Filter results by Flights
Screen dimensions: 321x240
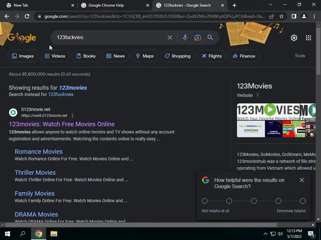pos(212,56)
